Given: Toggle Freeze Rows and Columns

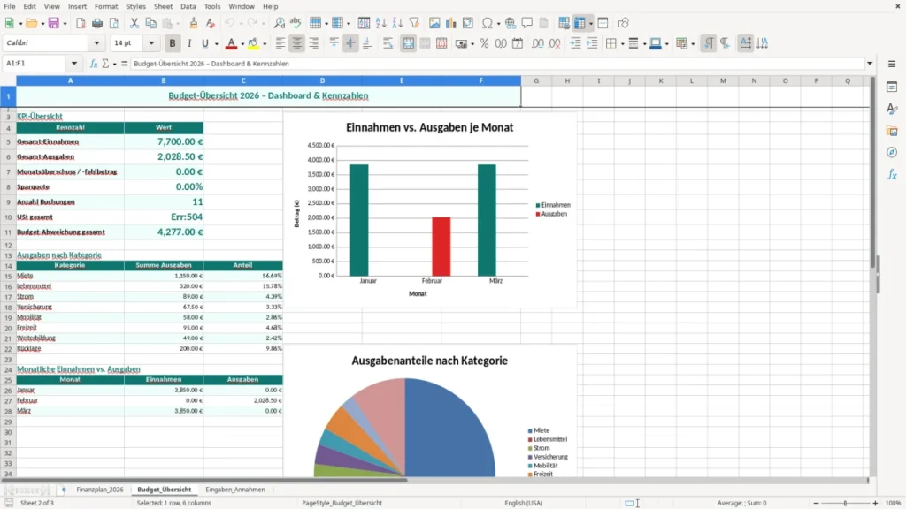Looking at the screenshot, I should click(x=580, y=23).
